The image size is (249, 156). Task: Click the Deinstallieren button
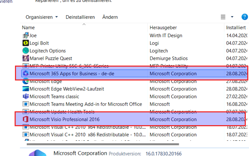click(80, 17)
